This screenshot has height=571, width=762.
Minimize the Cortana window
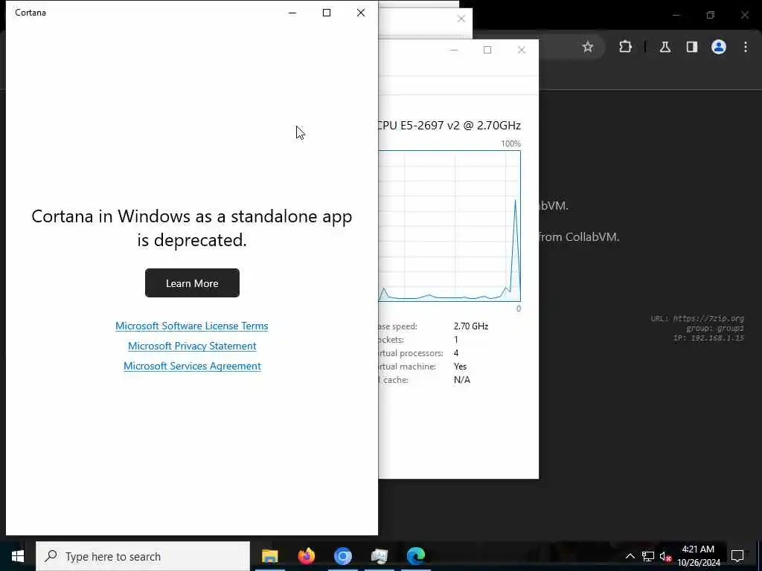[292, 13]
